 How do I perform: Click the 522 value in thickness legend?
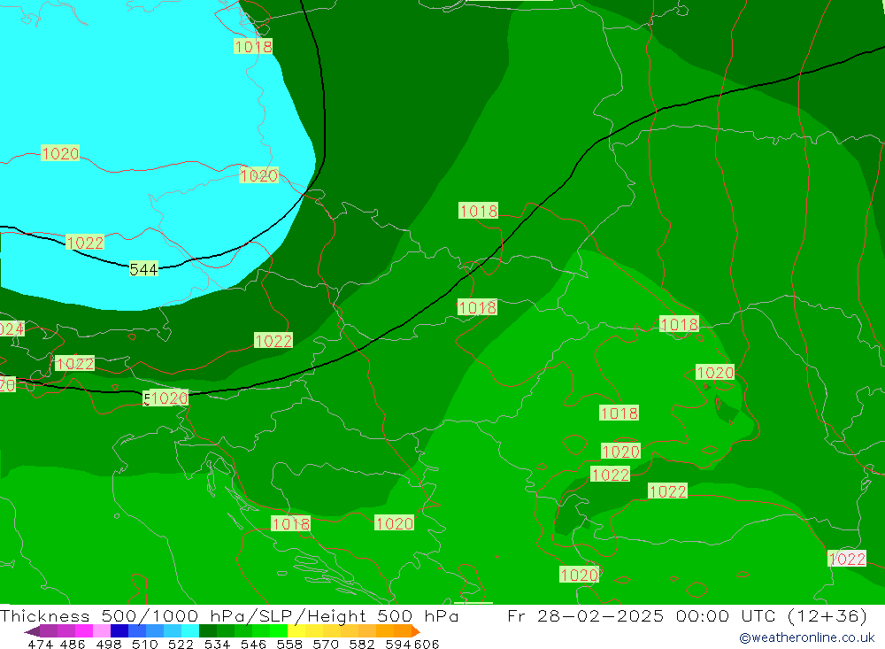click(x=181, y=644)
